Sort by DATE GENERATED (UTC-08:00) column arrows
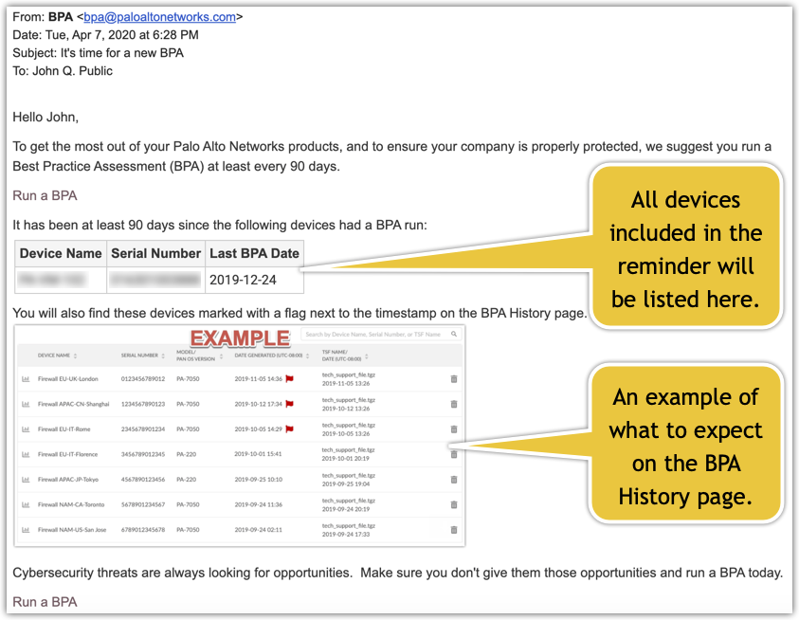 pyautogui.click(x=308, y=356)
